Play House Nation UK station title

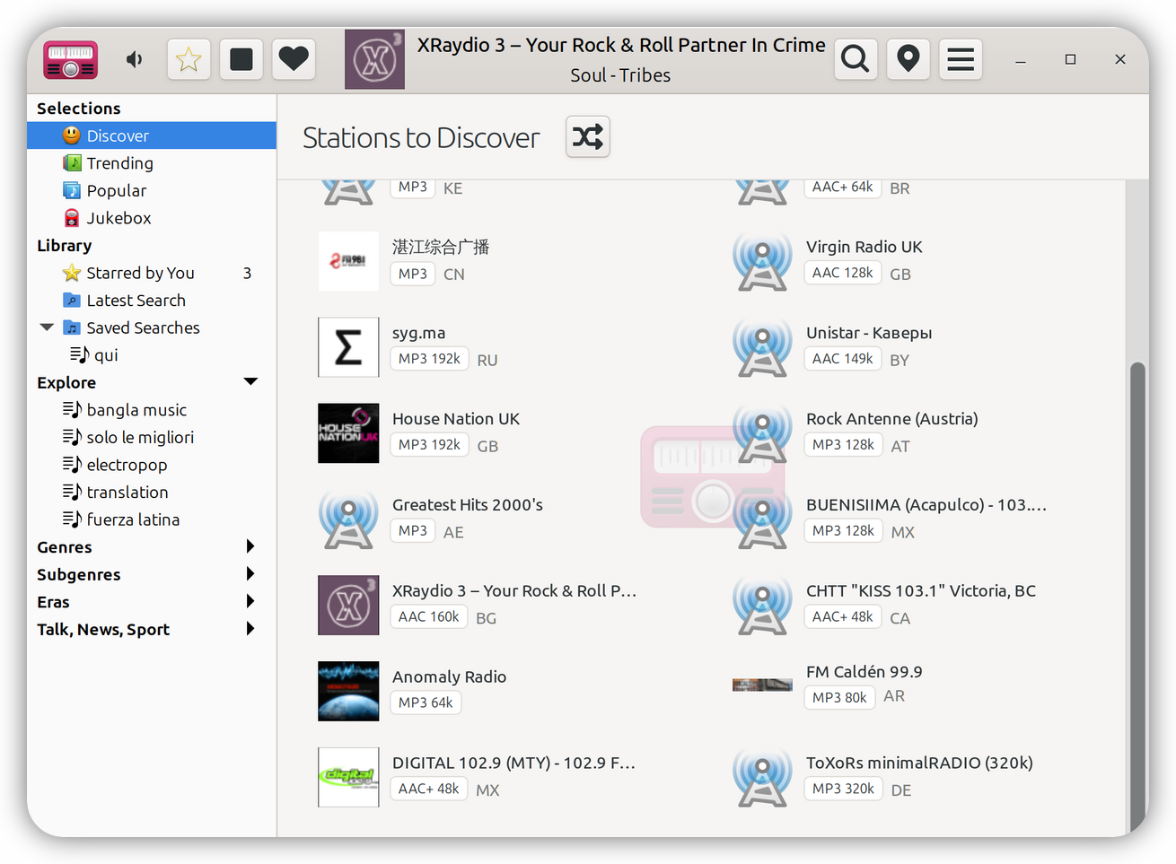[456, 419]
